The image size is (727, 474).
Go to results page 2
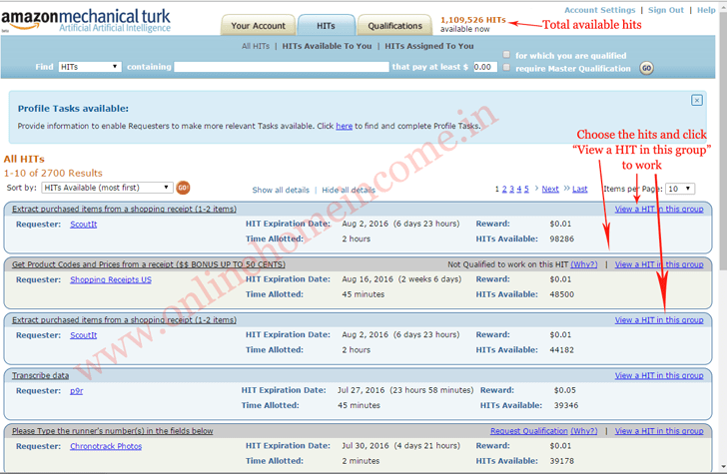coord(504,189)
